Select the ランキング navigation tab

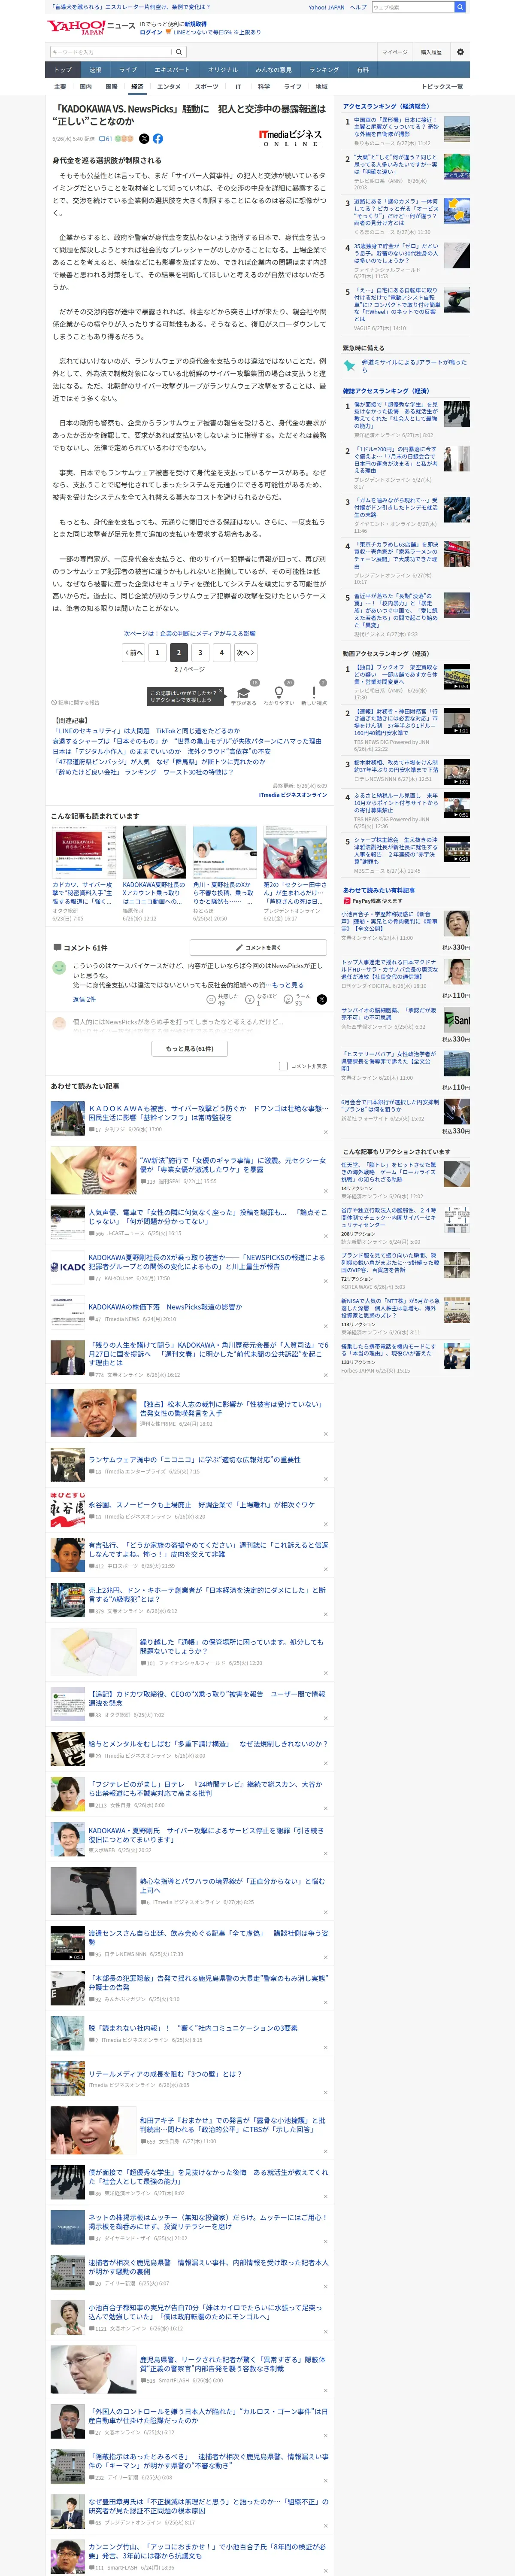click(324, 70)
